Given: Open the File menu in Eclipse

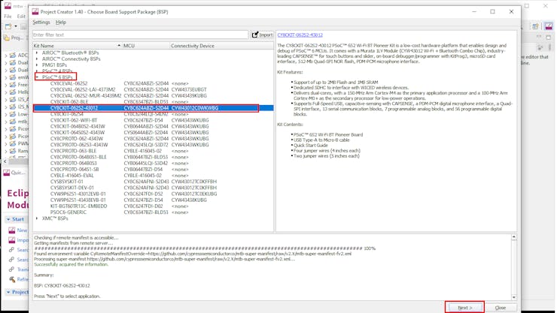Looking at the screenshot, I should pyautogui.click(x=8, y=17).
